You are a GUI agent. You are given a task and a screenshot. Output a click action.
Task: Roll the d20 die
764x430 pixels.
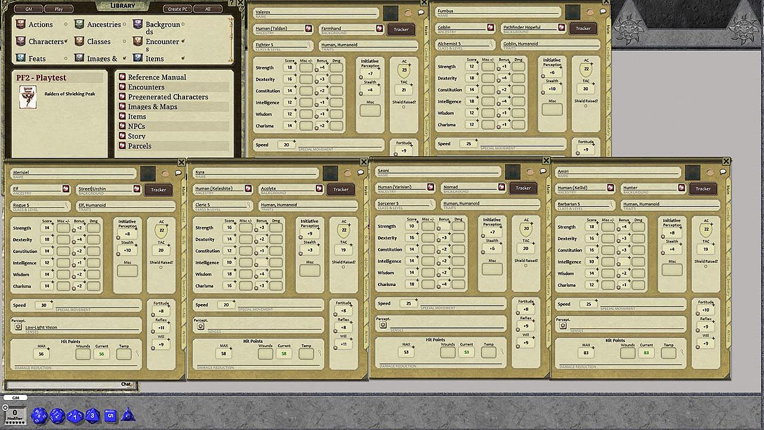[39, 415]
